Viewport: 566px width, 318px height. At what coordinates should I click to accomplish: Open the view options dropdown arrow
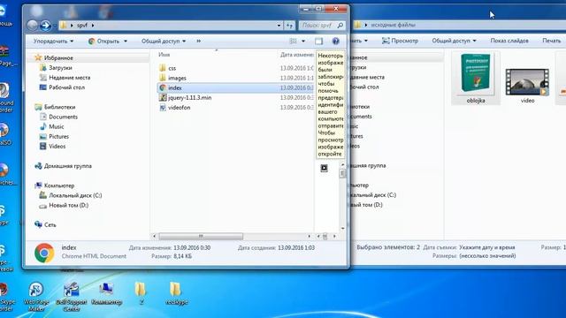[303, 42]
